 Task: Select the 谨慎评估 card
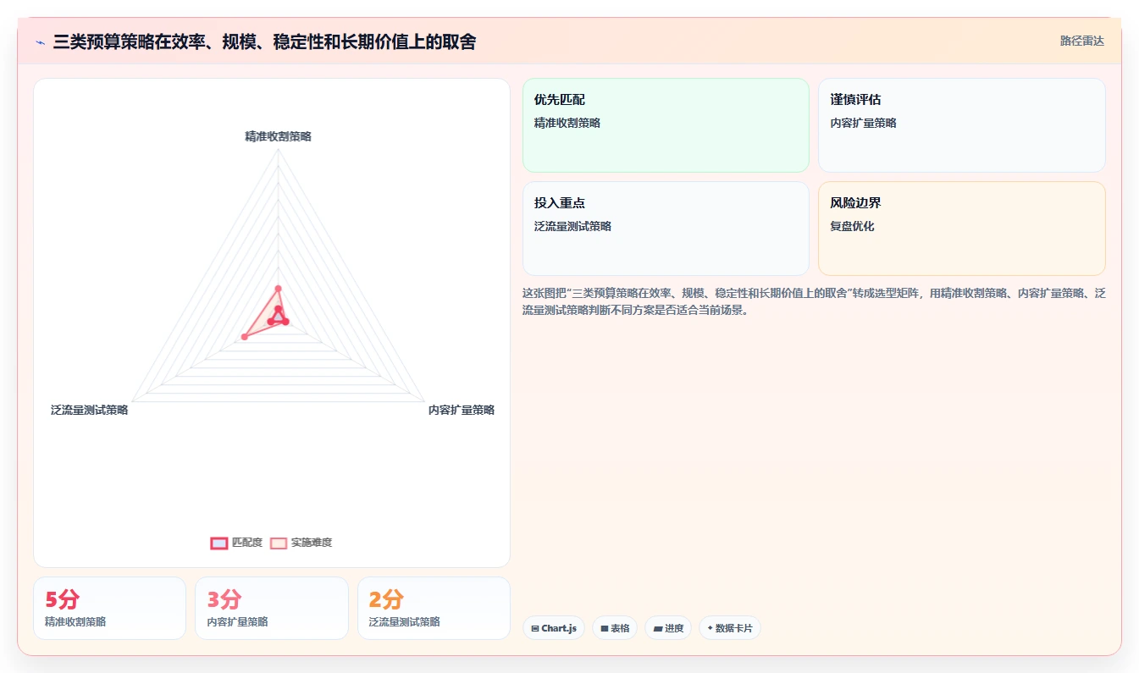coord(961,125)
